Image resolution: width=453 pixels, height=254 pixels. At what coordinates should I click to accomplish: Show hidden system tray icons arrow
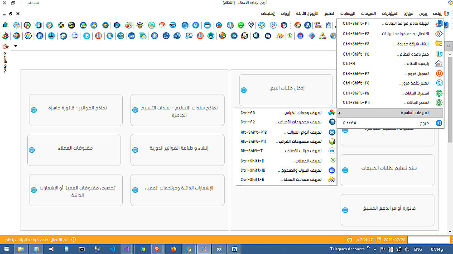point(375,249)
